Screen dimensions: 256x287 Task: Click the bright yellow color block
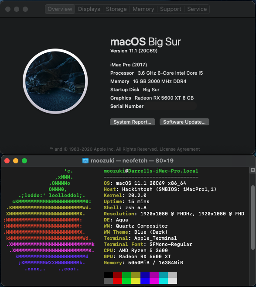point(136,281)
